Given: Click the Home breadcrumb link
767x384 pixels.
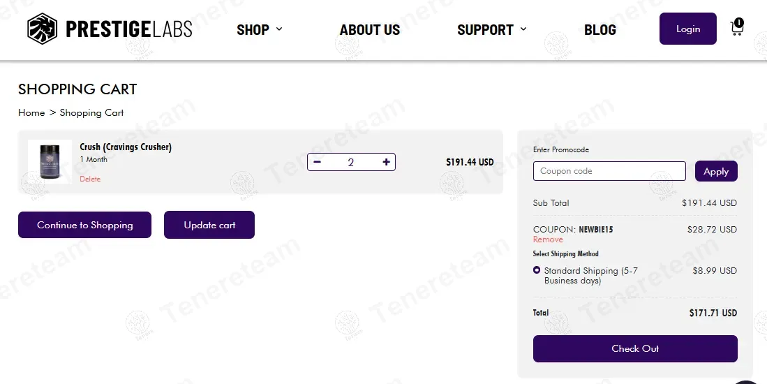Looking at the screenshot, I should (31, 112).
